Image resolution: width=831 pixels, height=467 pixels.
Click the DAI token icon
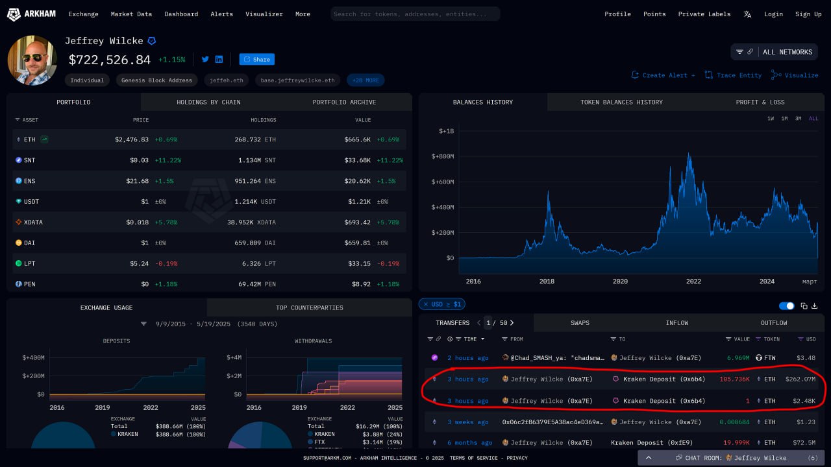(x=18, y=243)
